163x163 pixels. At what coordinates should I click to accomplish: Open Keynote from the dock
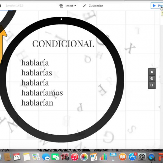click(x=113, y=157)
